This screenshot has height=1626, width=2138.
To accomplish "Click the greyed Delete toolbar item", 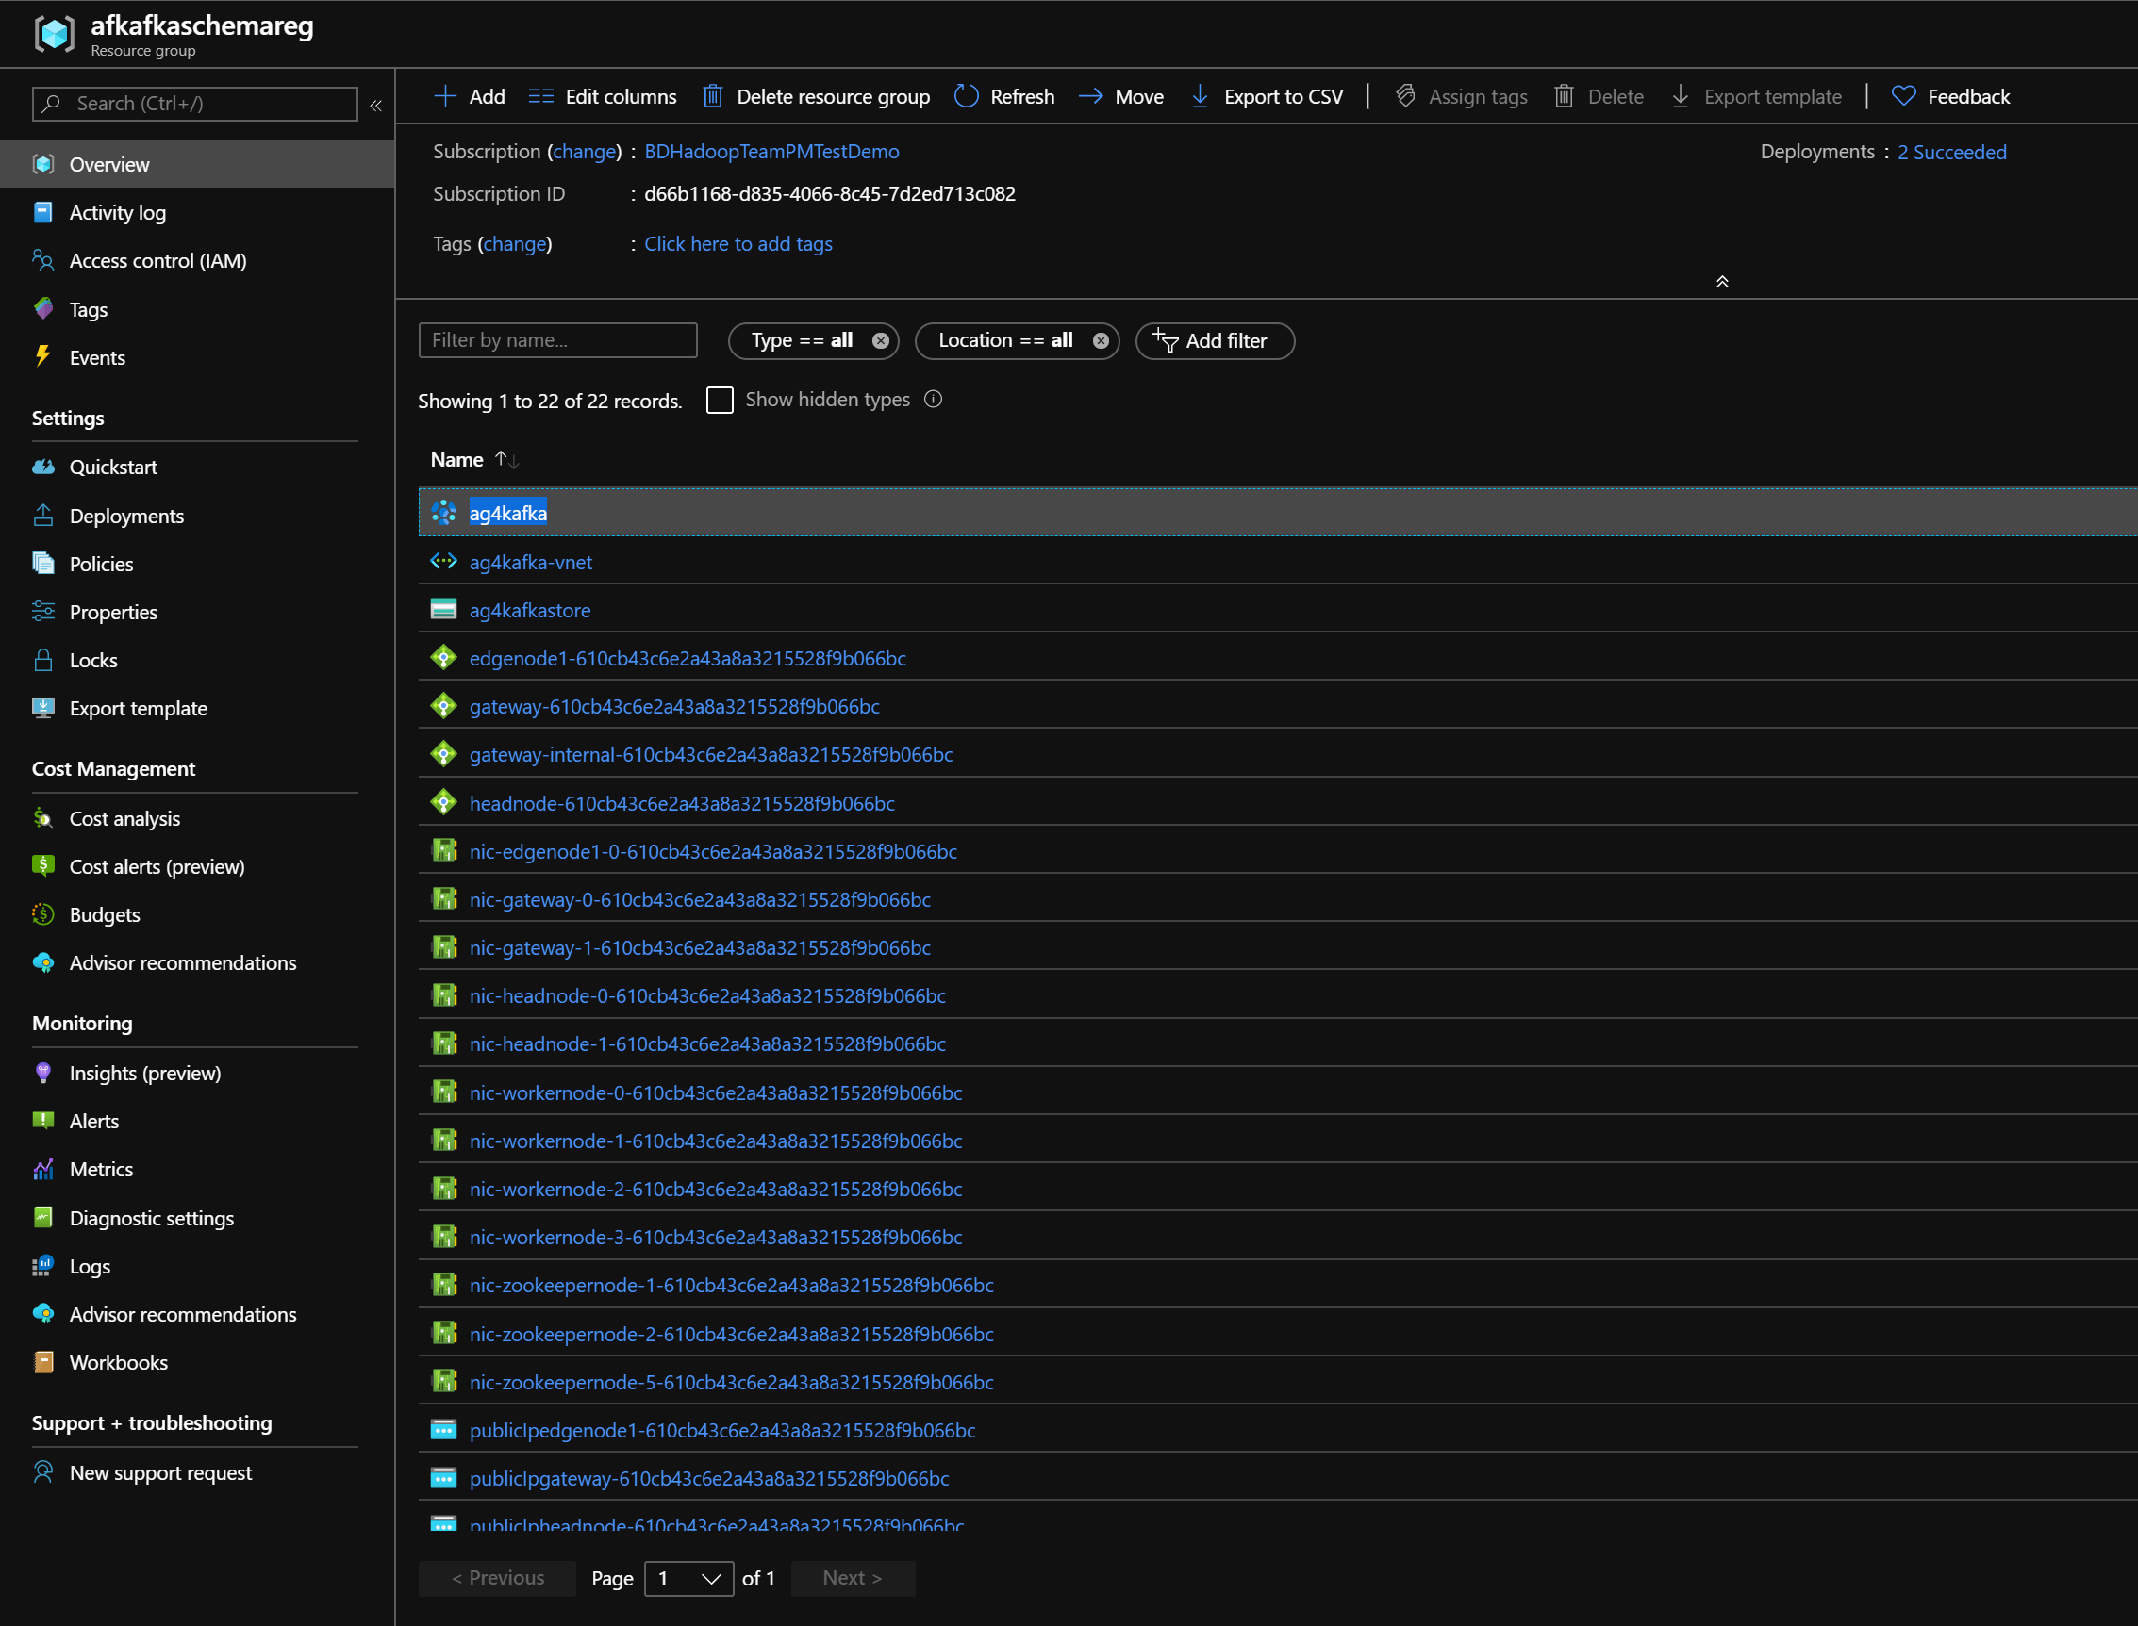I will [1599, 96].
